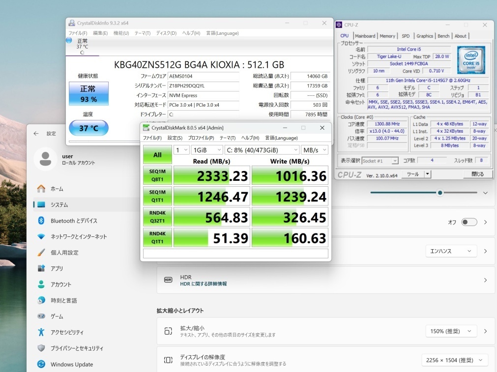Start all benchmarks with All button
This screenshot has width=497, height=372.
pos(157,155)
